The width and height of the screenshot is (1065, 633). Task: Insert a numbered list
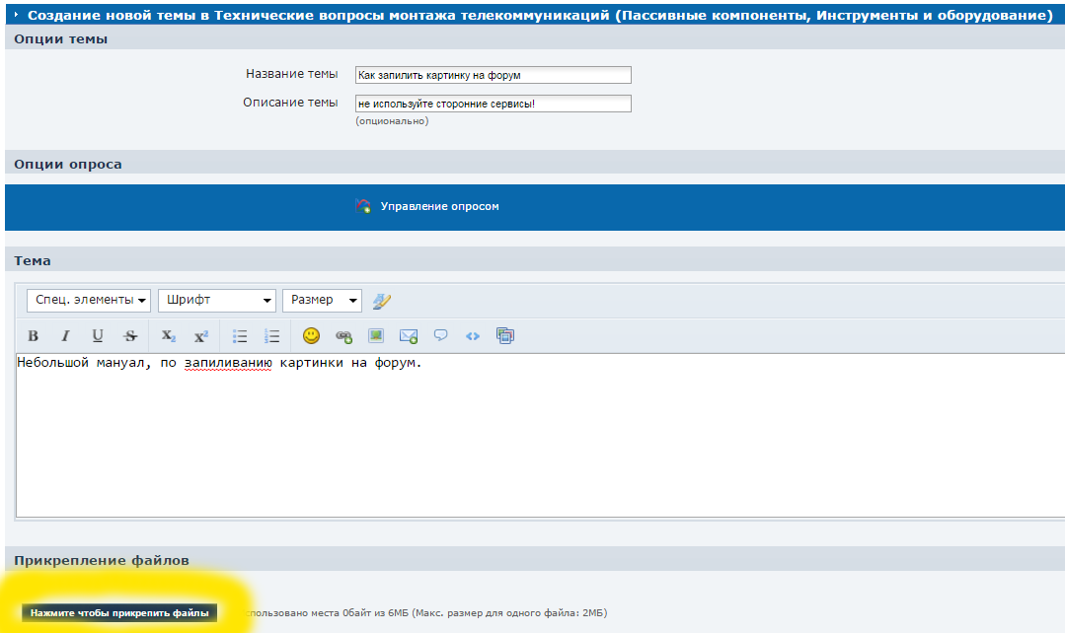[x=271, y=336]
